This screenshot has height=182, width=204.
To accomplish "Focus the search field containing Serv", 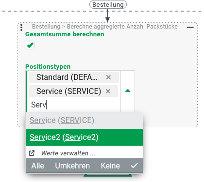I will pyautogui.click(x=74, y=105).
